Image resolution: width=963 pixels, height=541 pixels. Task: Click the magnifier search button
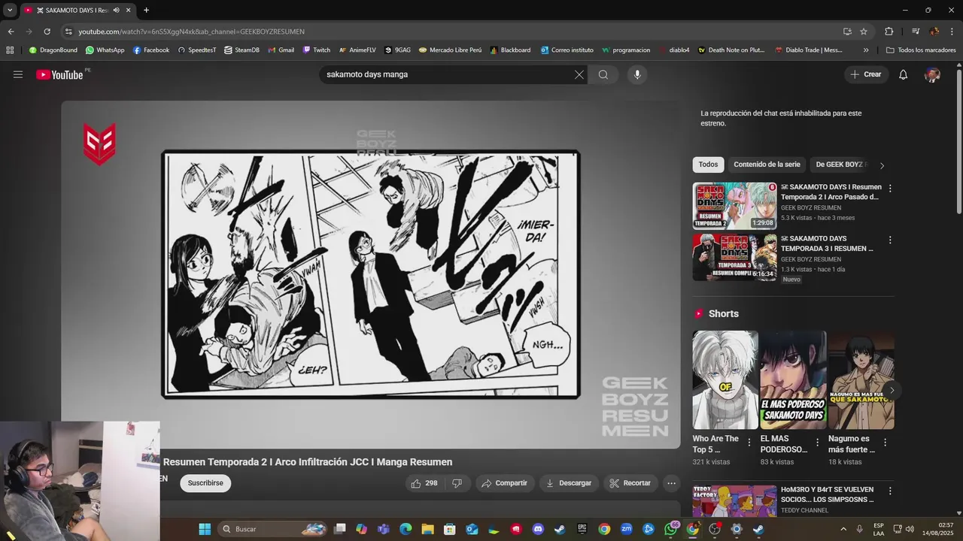click(x=603, y=74)
